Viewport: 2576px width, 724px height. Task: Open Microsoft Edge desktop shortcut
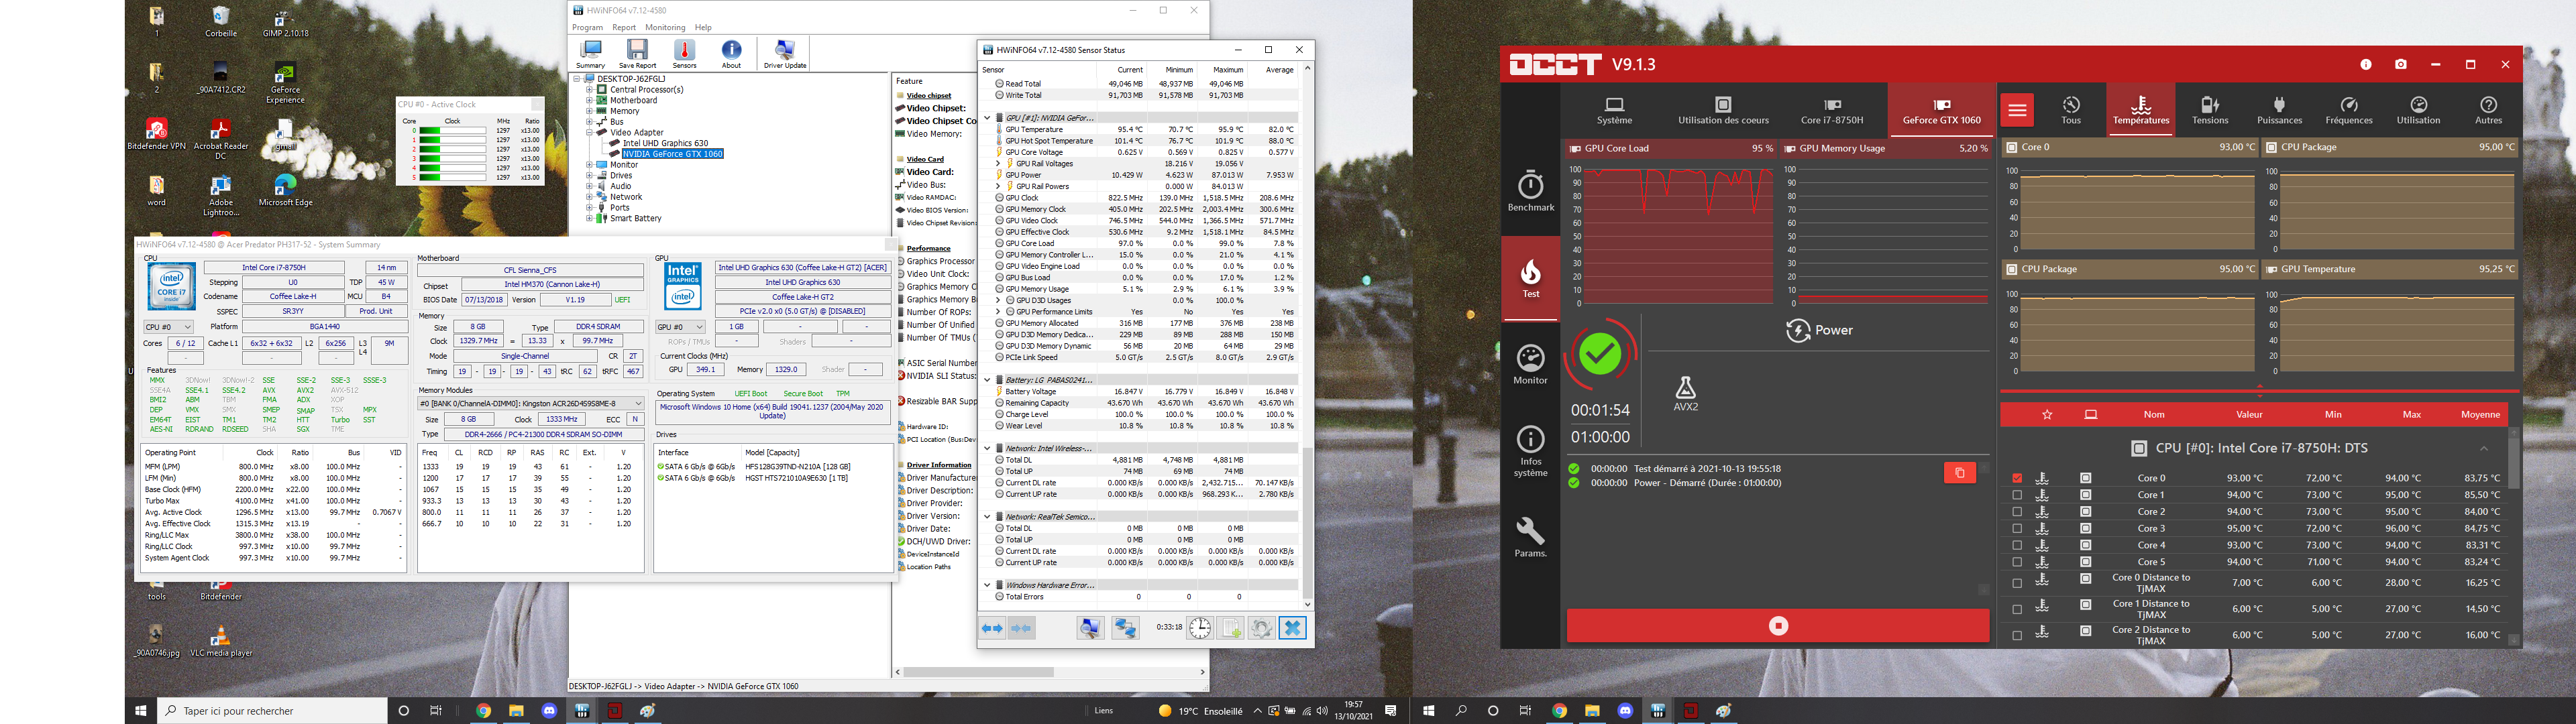(286, 191)
